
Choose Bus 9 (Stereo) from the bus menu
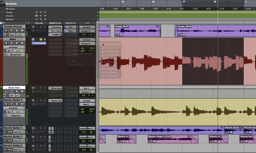[110, 72]
